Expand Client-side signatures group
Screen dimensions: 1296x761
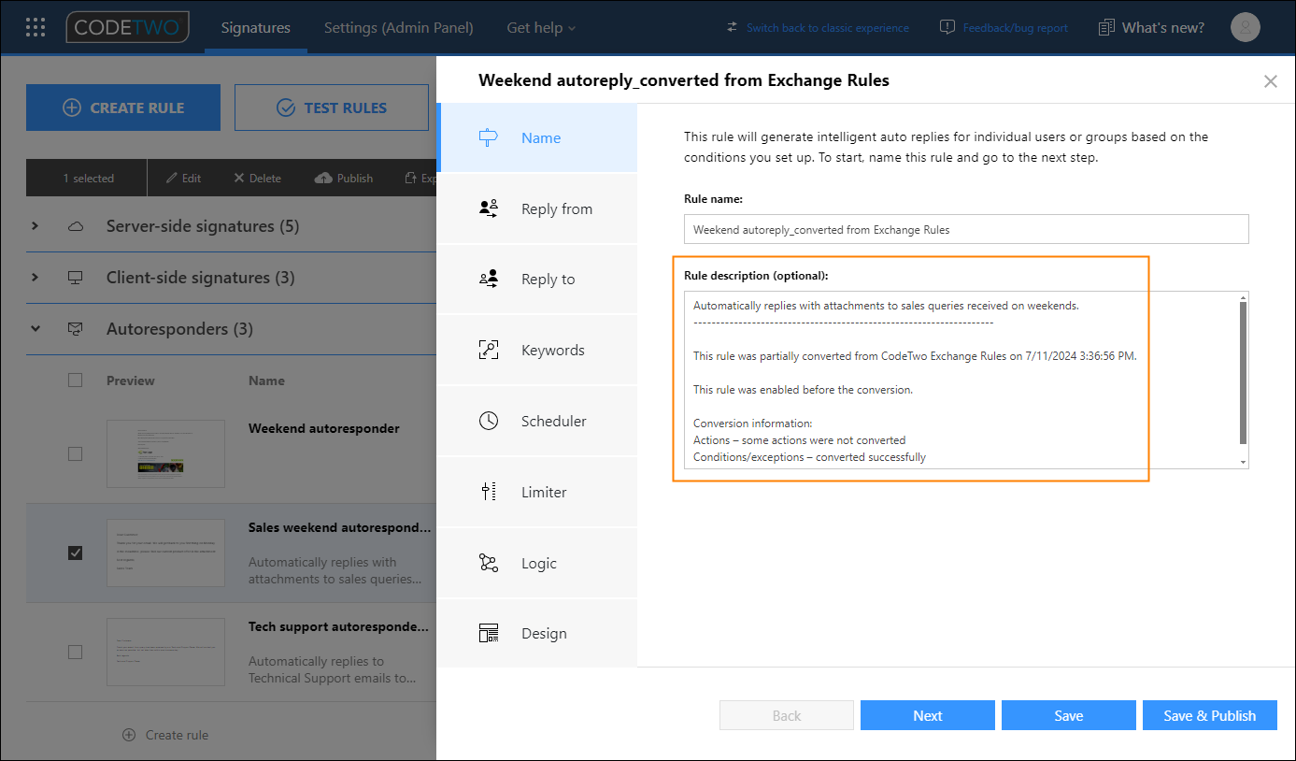tap(36, 278)
